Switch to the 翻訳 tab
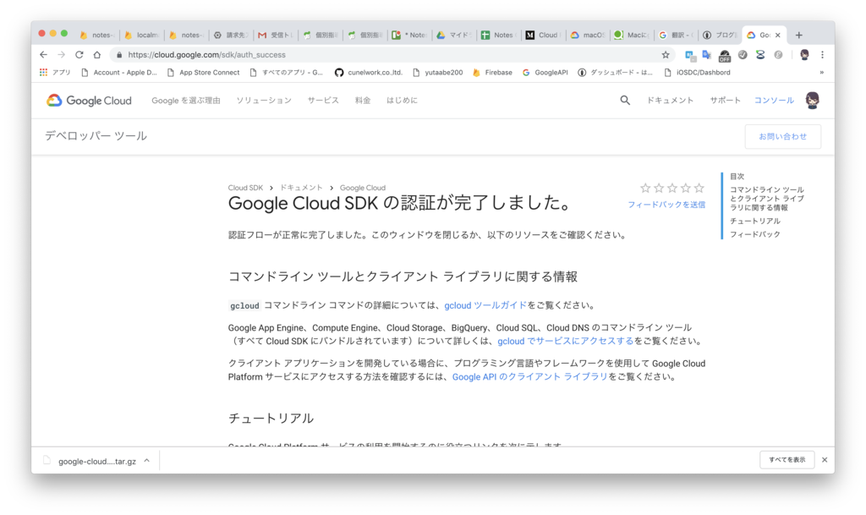Image resolution: width=866 pixels, height=515 pixels. [x=677, y=35]
